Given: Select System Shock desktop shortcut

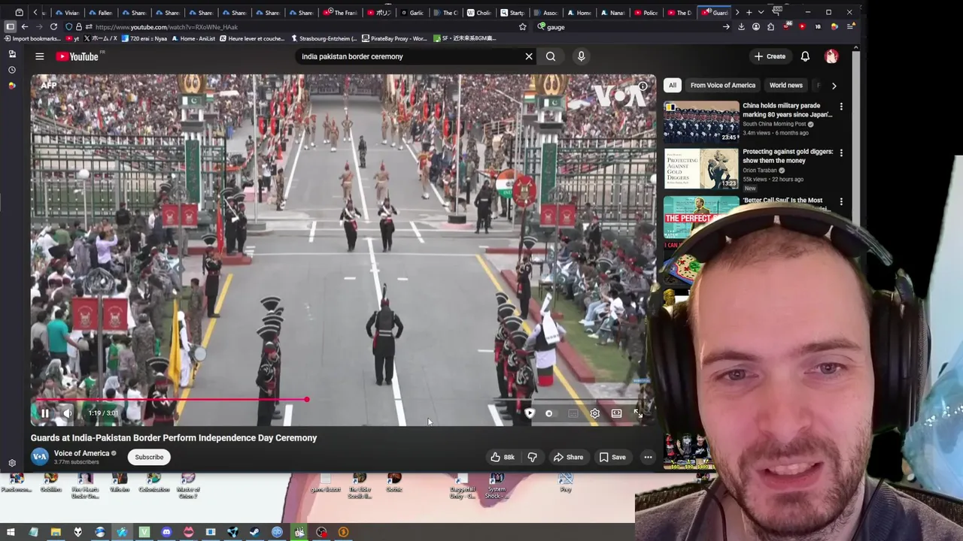Looking at the screenshot, I should [497, 486].
